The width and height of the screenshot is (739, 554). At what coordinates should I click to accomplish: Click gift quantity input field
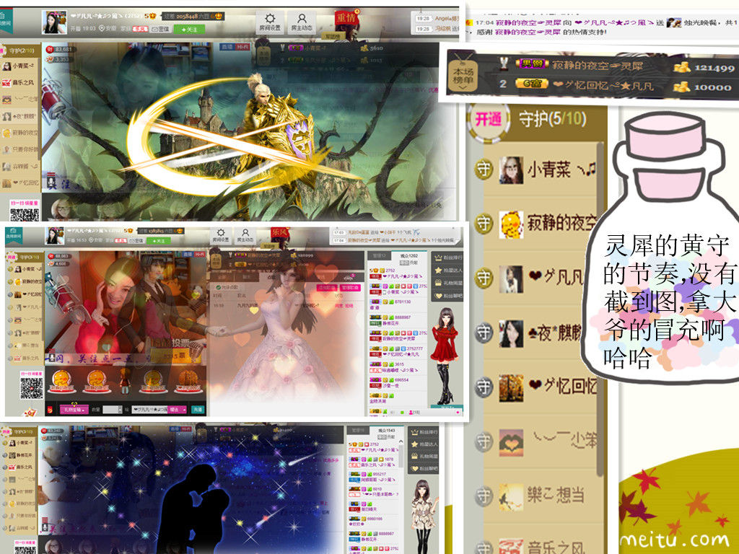click(110, 410)
